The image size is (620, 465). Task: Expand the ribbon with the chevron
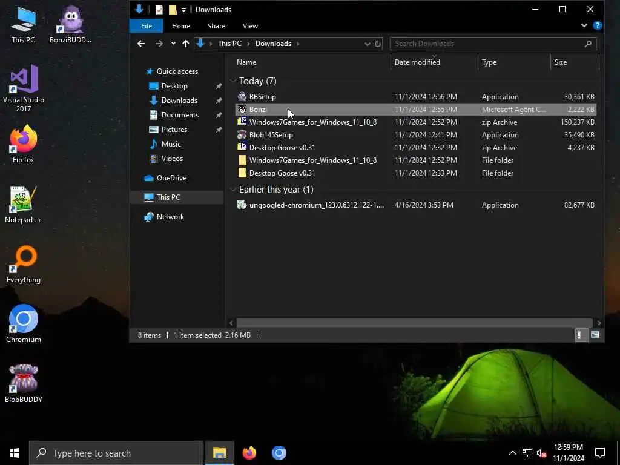[x=584, y=25]
